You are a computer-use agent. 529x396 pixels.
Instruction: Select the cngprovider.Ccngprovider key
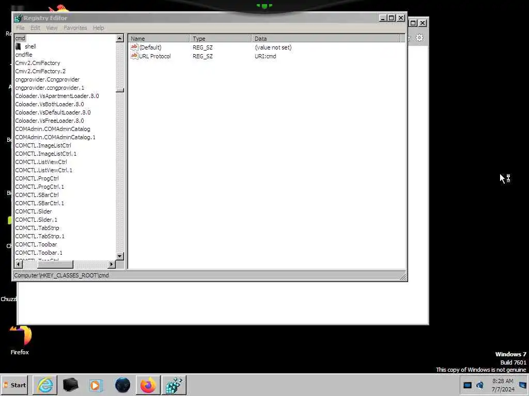click(x=47, y=79)
